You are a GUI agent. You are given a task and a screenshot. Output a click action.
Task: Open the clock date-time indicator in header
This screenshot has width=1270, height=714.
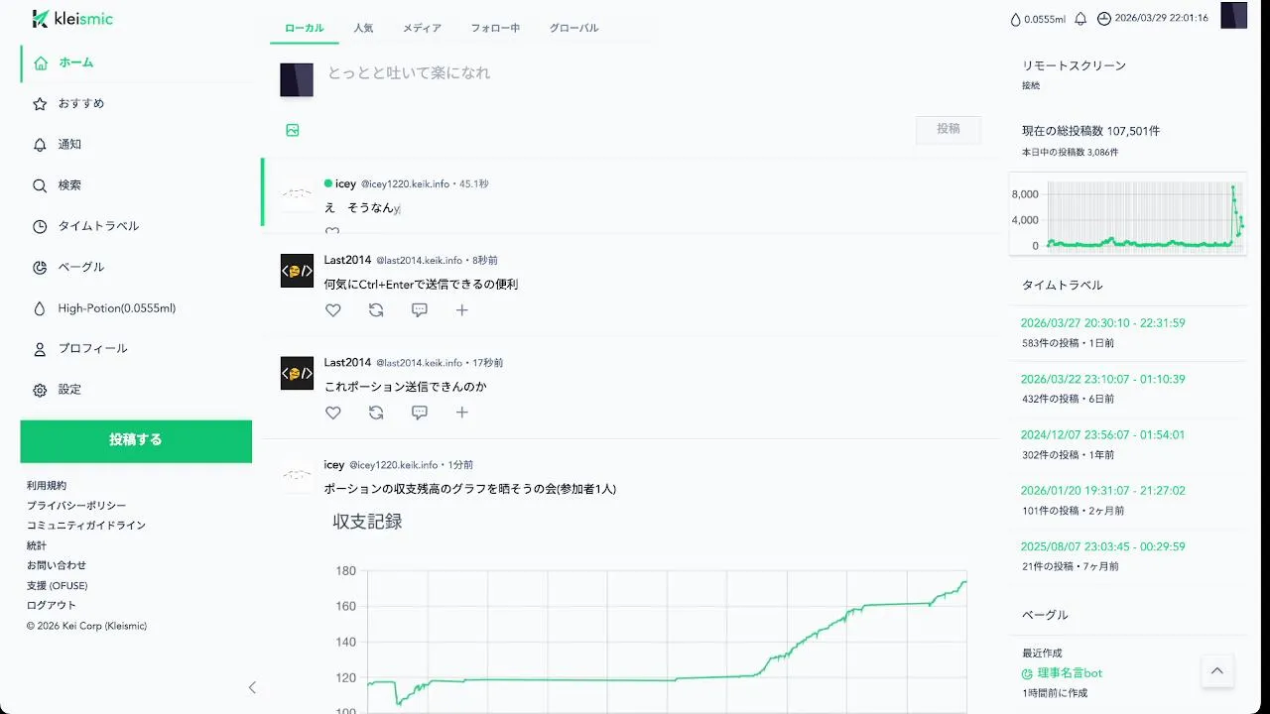click(1153, 19)
